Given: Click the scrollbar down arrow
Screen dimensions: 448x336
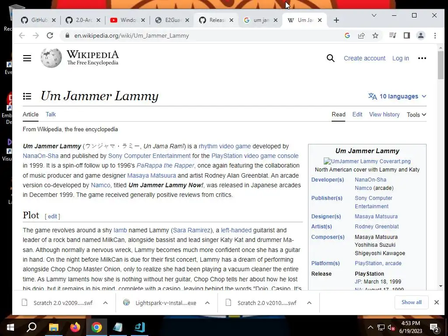Looking at the screenshot, I should (x=441, y=286).
